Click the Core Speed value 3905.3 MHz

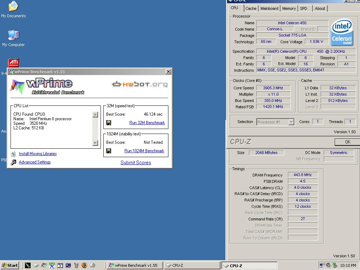click(x=273, y=88)
